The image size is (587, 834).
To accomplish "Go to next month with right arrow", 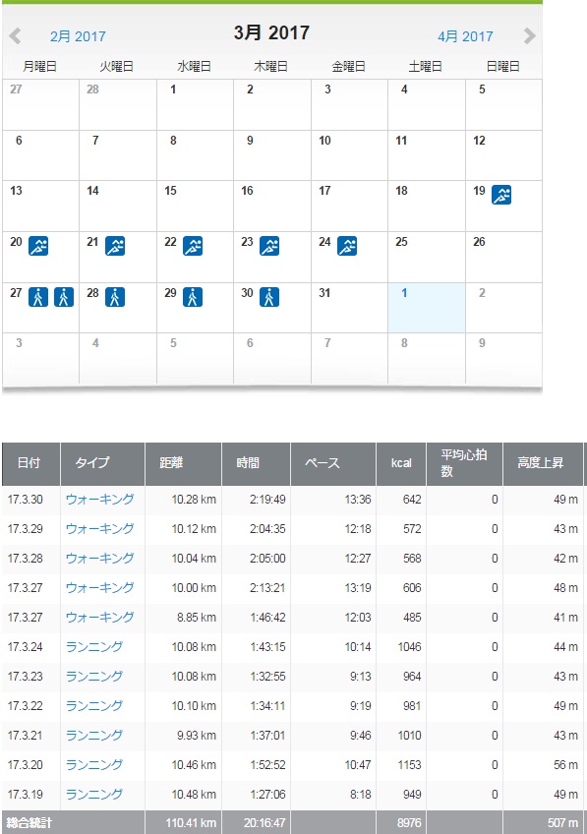I will [x=529, y=36].
